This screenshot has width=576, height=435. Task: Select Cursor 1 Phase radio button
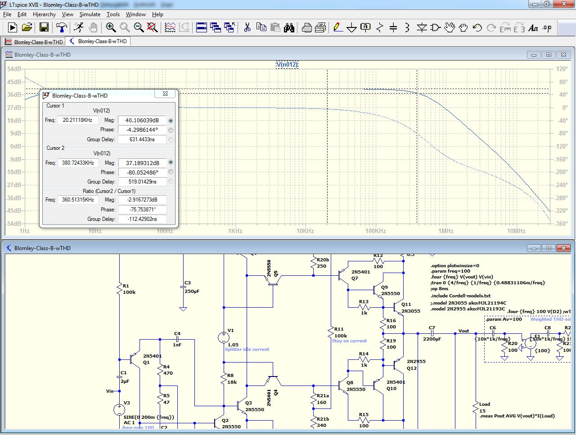171,130
